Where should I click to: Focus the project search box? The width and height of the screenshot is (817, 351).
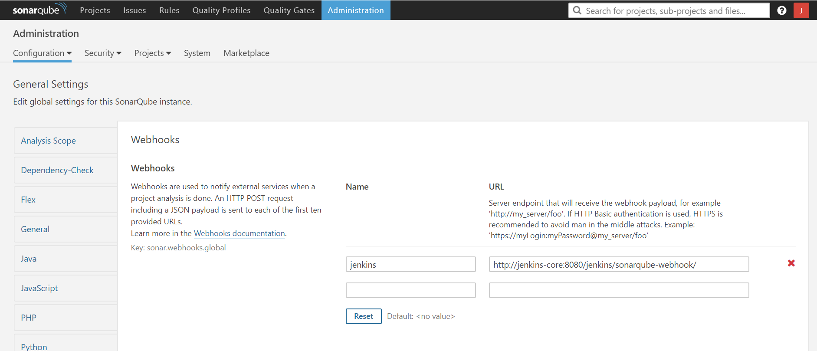coord(669,10)
